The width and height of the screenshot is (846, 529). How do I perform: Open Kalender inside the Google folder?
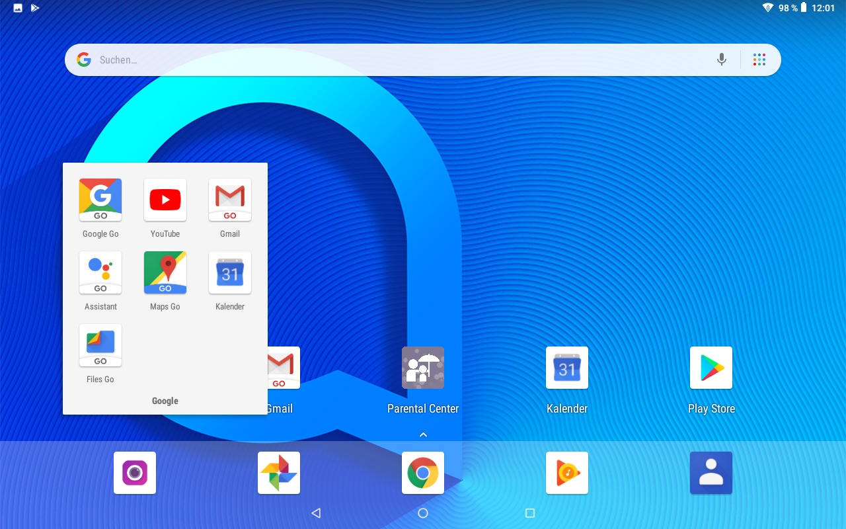click(230, 272)
